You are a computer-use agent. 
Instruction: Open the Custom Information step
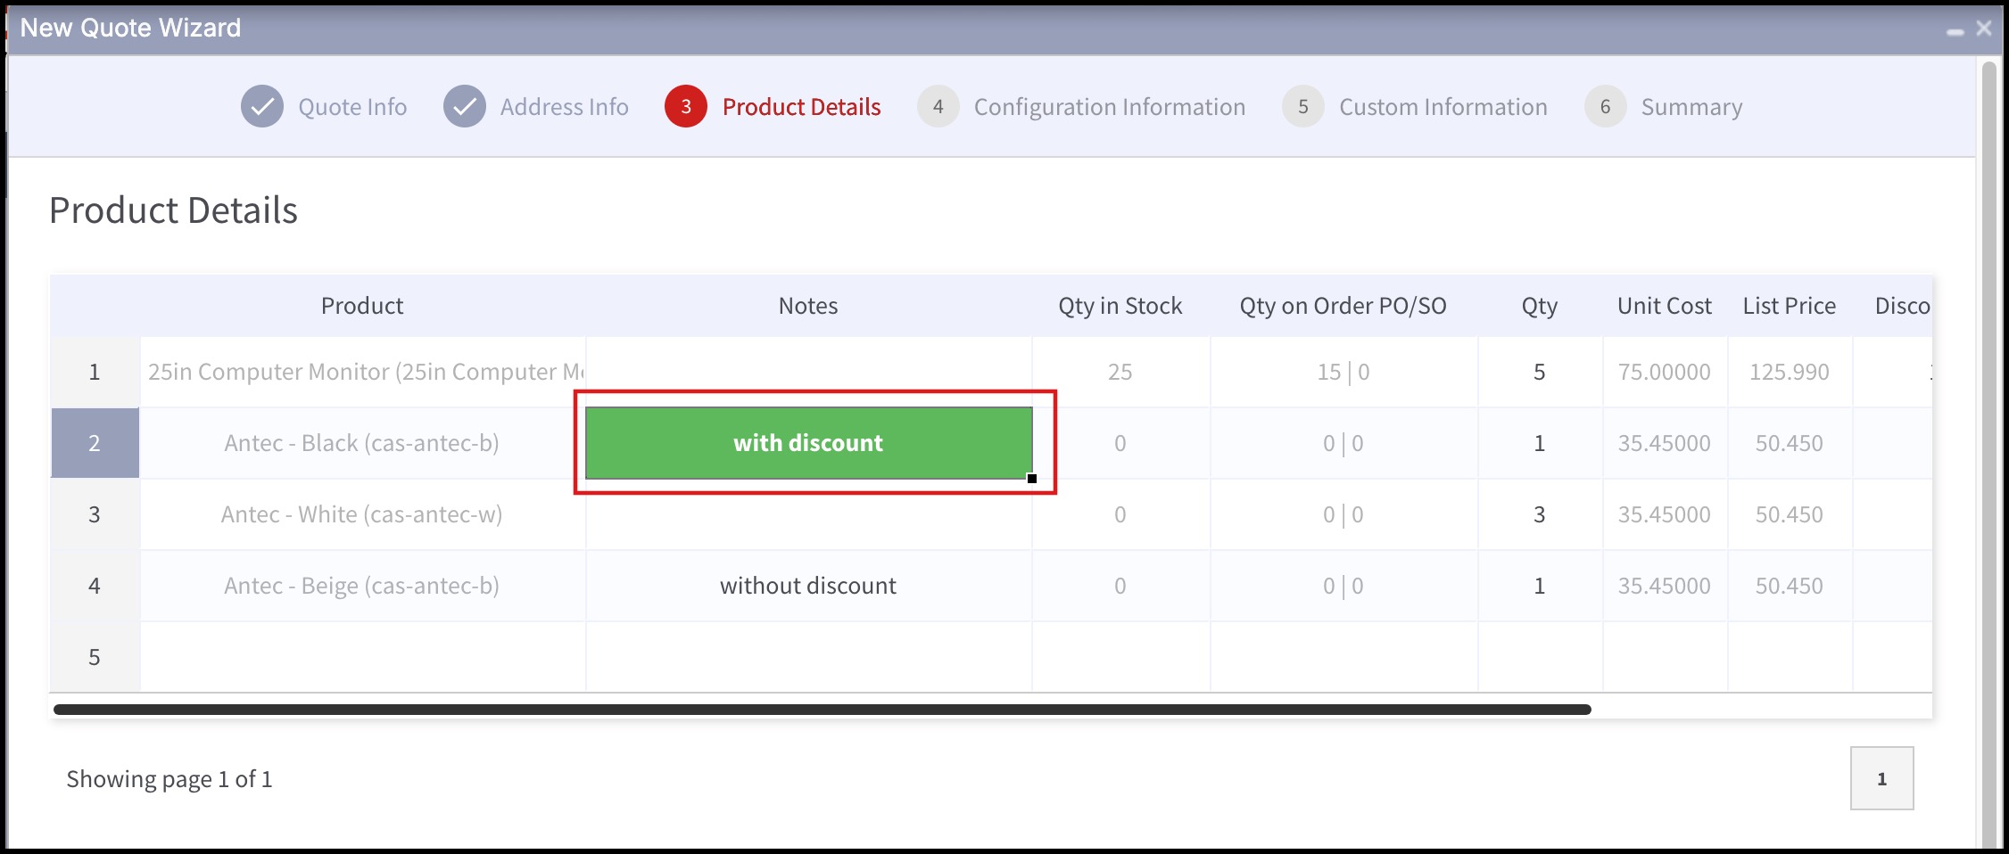(1443, 107)
